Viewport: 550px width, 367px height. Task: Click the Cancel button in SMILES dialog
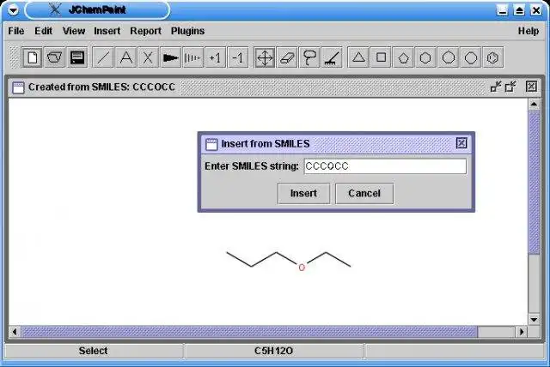pos(364,194)
